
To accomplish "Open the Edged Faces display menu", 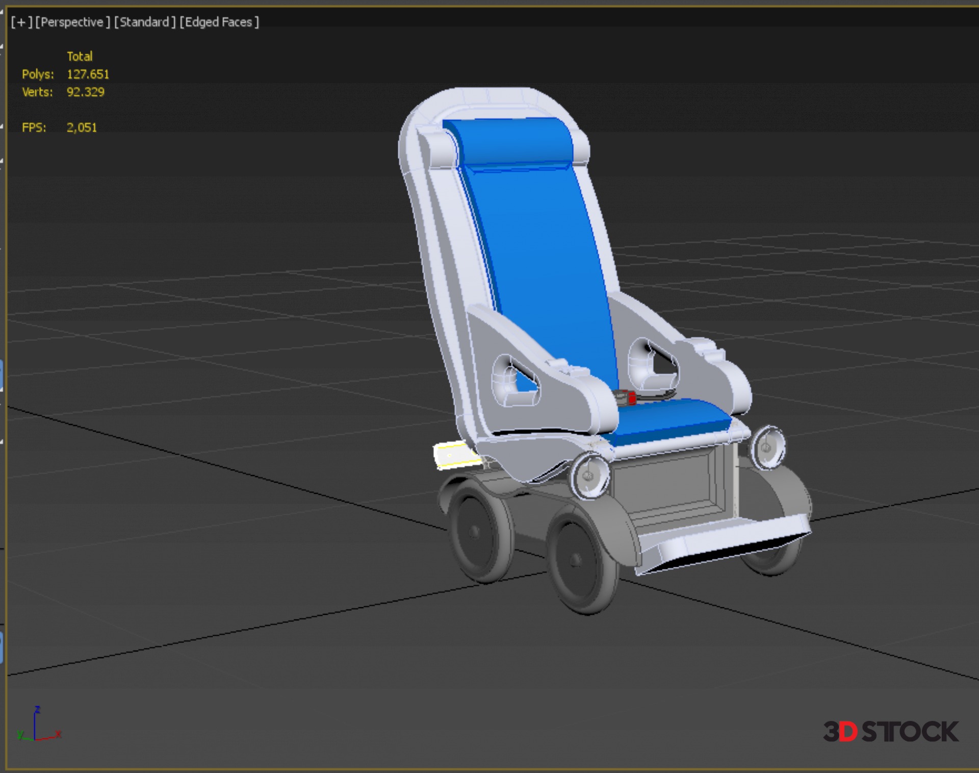I will pos(219,22).
